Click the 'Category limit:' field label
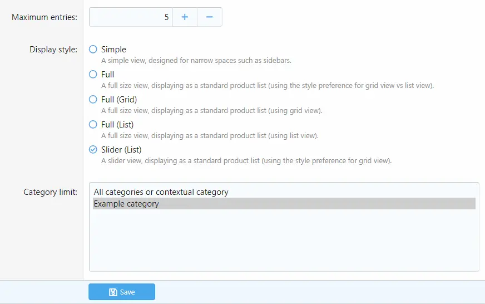This screenshot has width=485, height=304. 50,192
